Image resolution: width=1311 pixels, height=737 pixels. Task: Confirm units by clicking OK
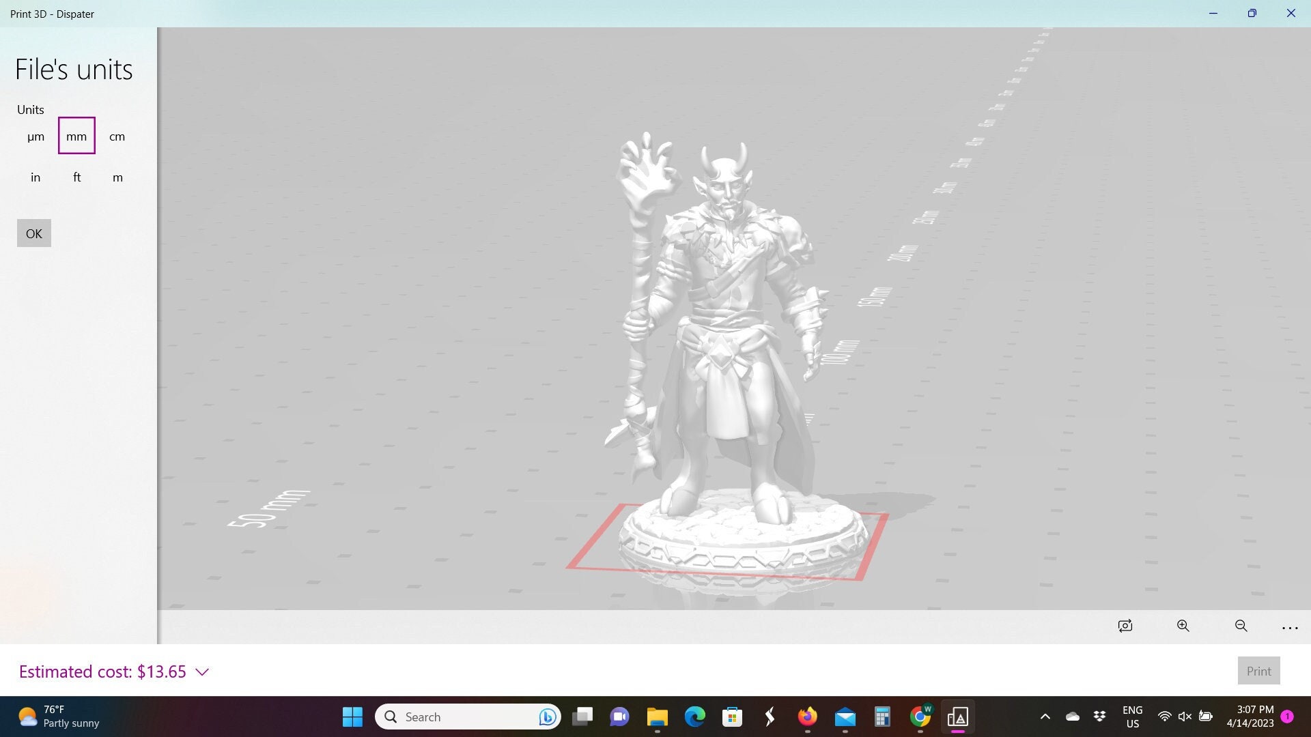(33, 233)
